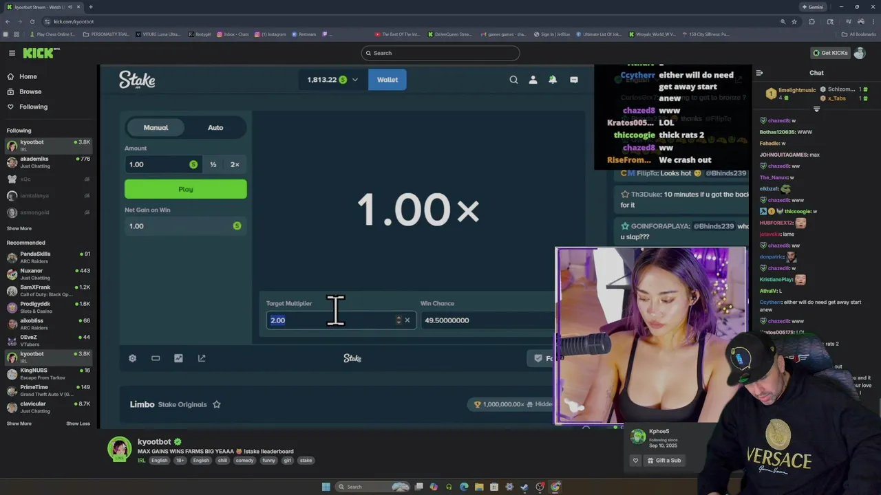Open KingNUBS recommended channel
Viewport: 881px width, 495px height.
48,374
